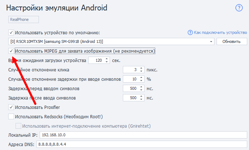Decrease the random click deviation value
Viewport: 249px width, 150px height.
coord(141,71)
